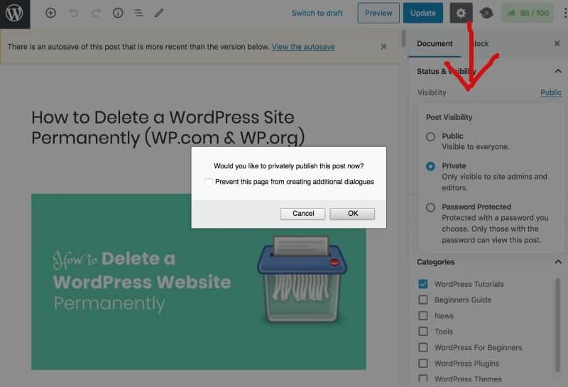The width and height of the screenshot is (568, 387).
Task: Collapse the Status & Visibility section
Action: pos(557,71)
